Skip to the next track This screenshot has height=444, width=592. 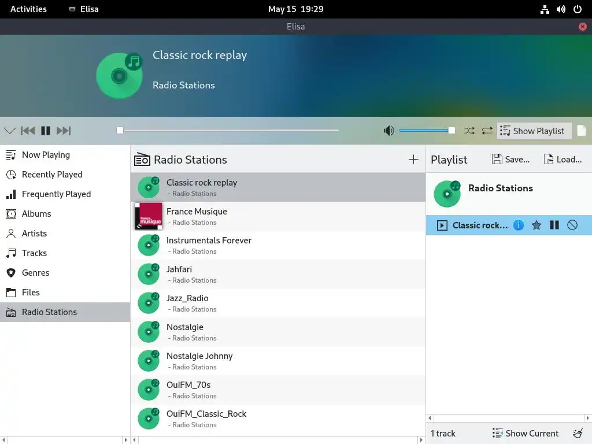64,131
